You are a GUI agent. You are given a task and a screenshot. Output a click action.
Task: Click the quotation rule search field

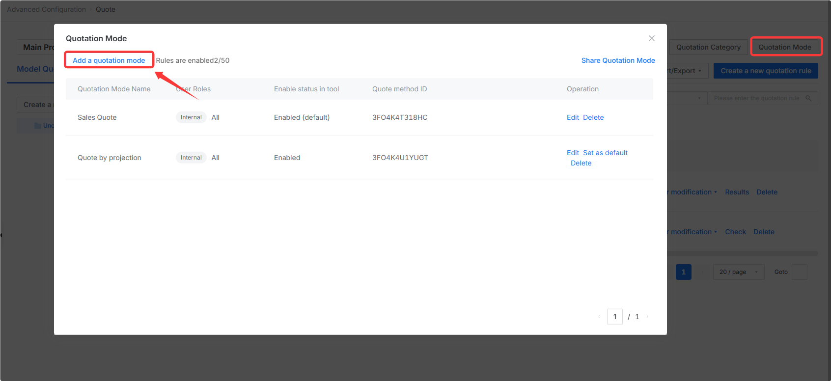pyautogui.click(x=756, y=98)
